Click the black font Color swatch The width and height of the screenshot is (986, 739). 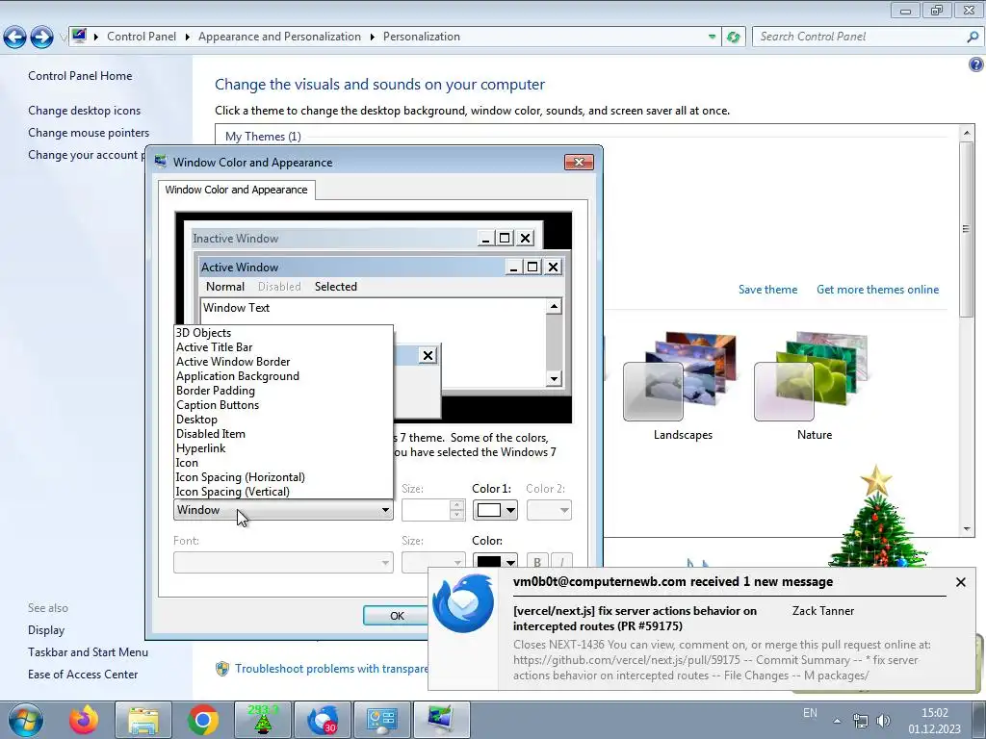pyautogui.click(x=488, y=562)
